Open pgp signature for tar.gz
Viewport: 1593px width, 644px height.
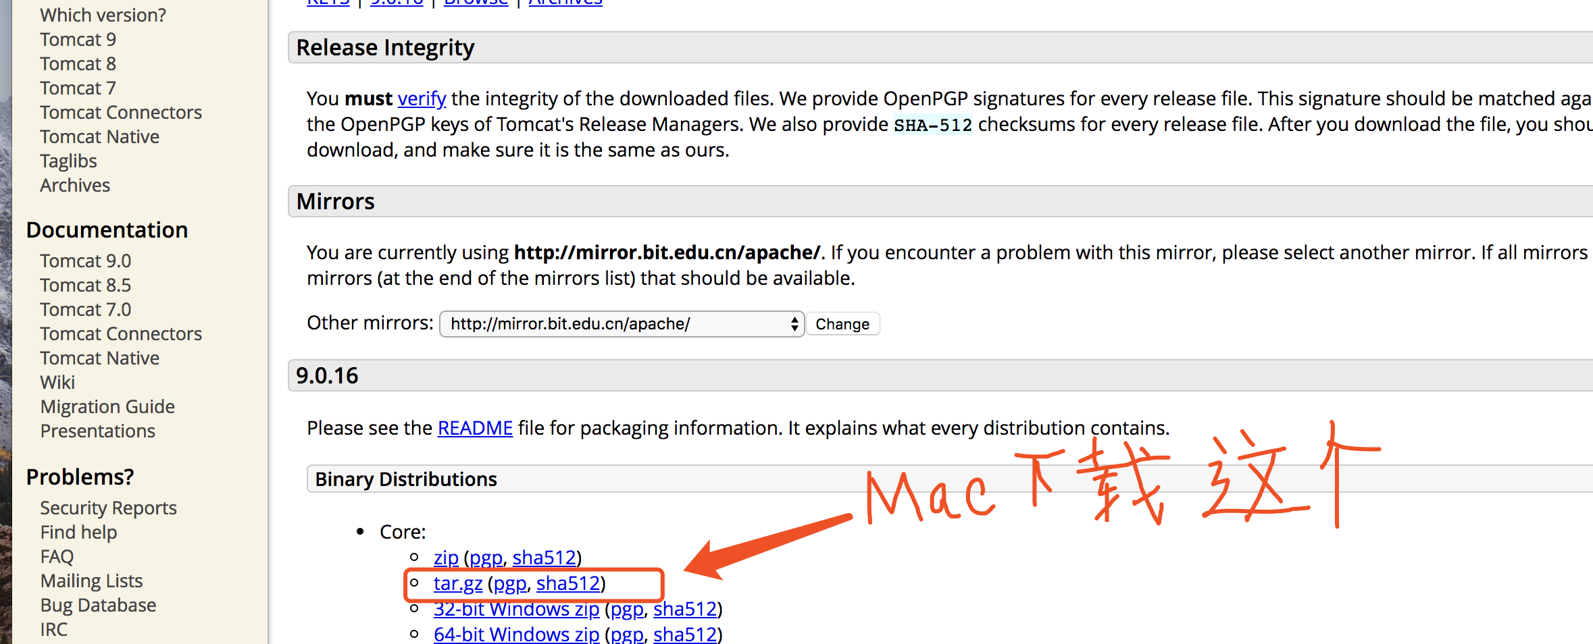tap(510, 584)
